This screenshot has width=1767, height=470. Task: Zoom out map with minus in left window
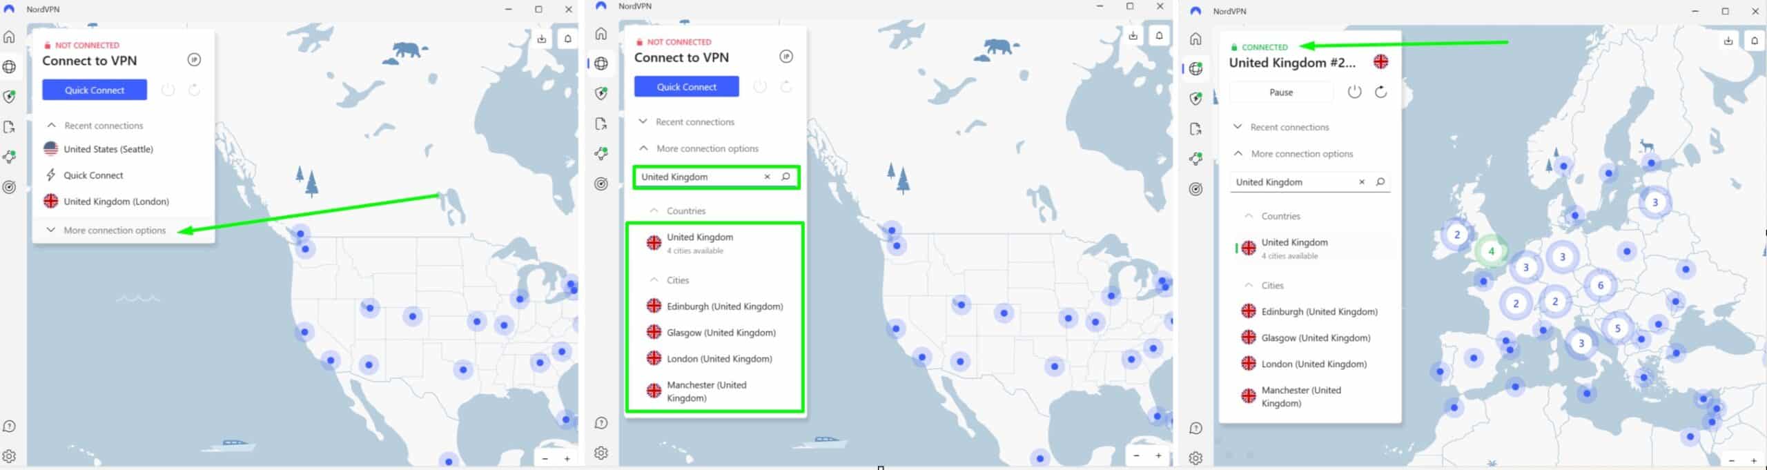pyautogui.click(x=545, y=459)
